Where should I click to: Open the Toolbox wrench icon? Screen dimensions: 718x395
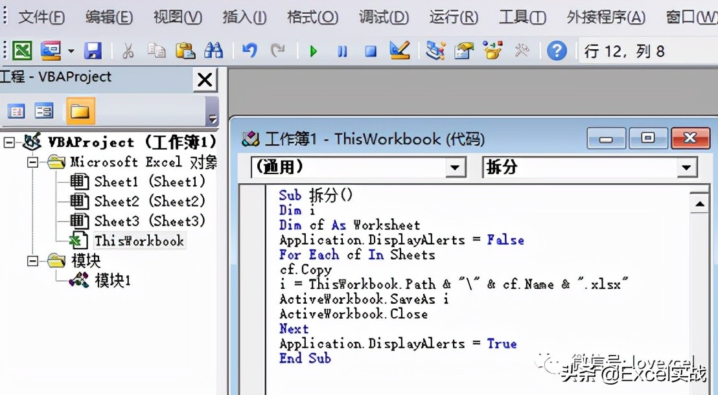tap(522, 51)
